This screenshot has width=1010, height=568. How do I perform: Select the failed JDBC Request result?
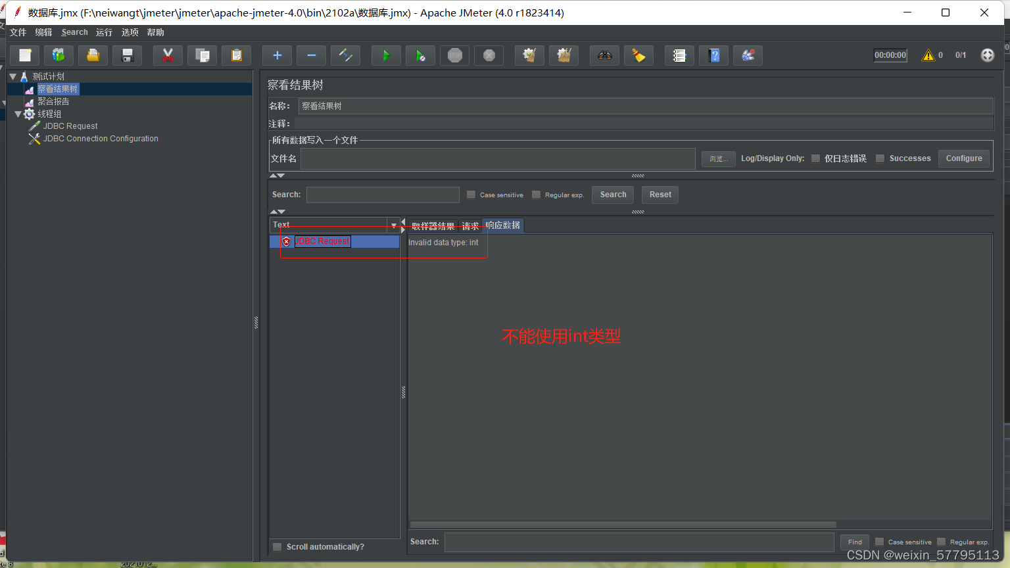point(322,241)
